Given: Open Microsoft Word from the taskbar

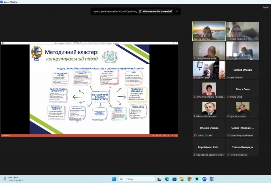Looking at the screenshot, I should [212, 179].
